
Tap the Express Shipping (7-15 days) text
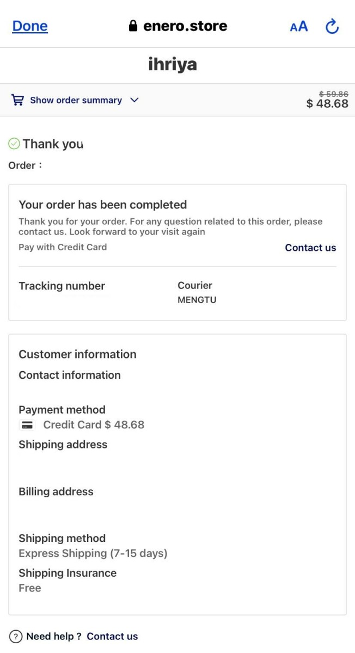click(93, 553)
